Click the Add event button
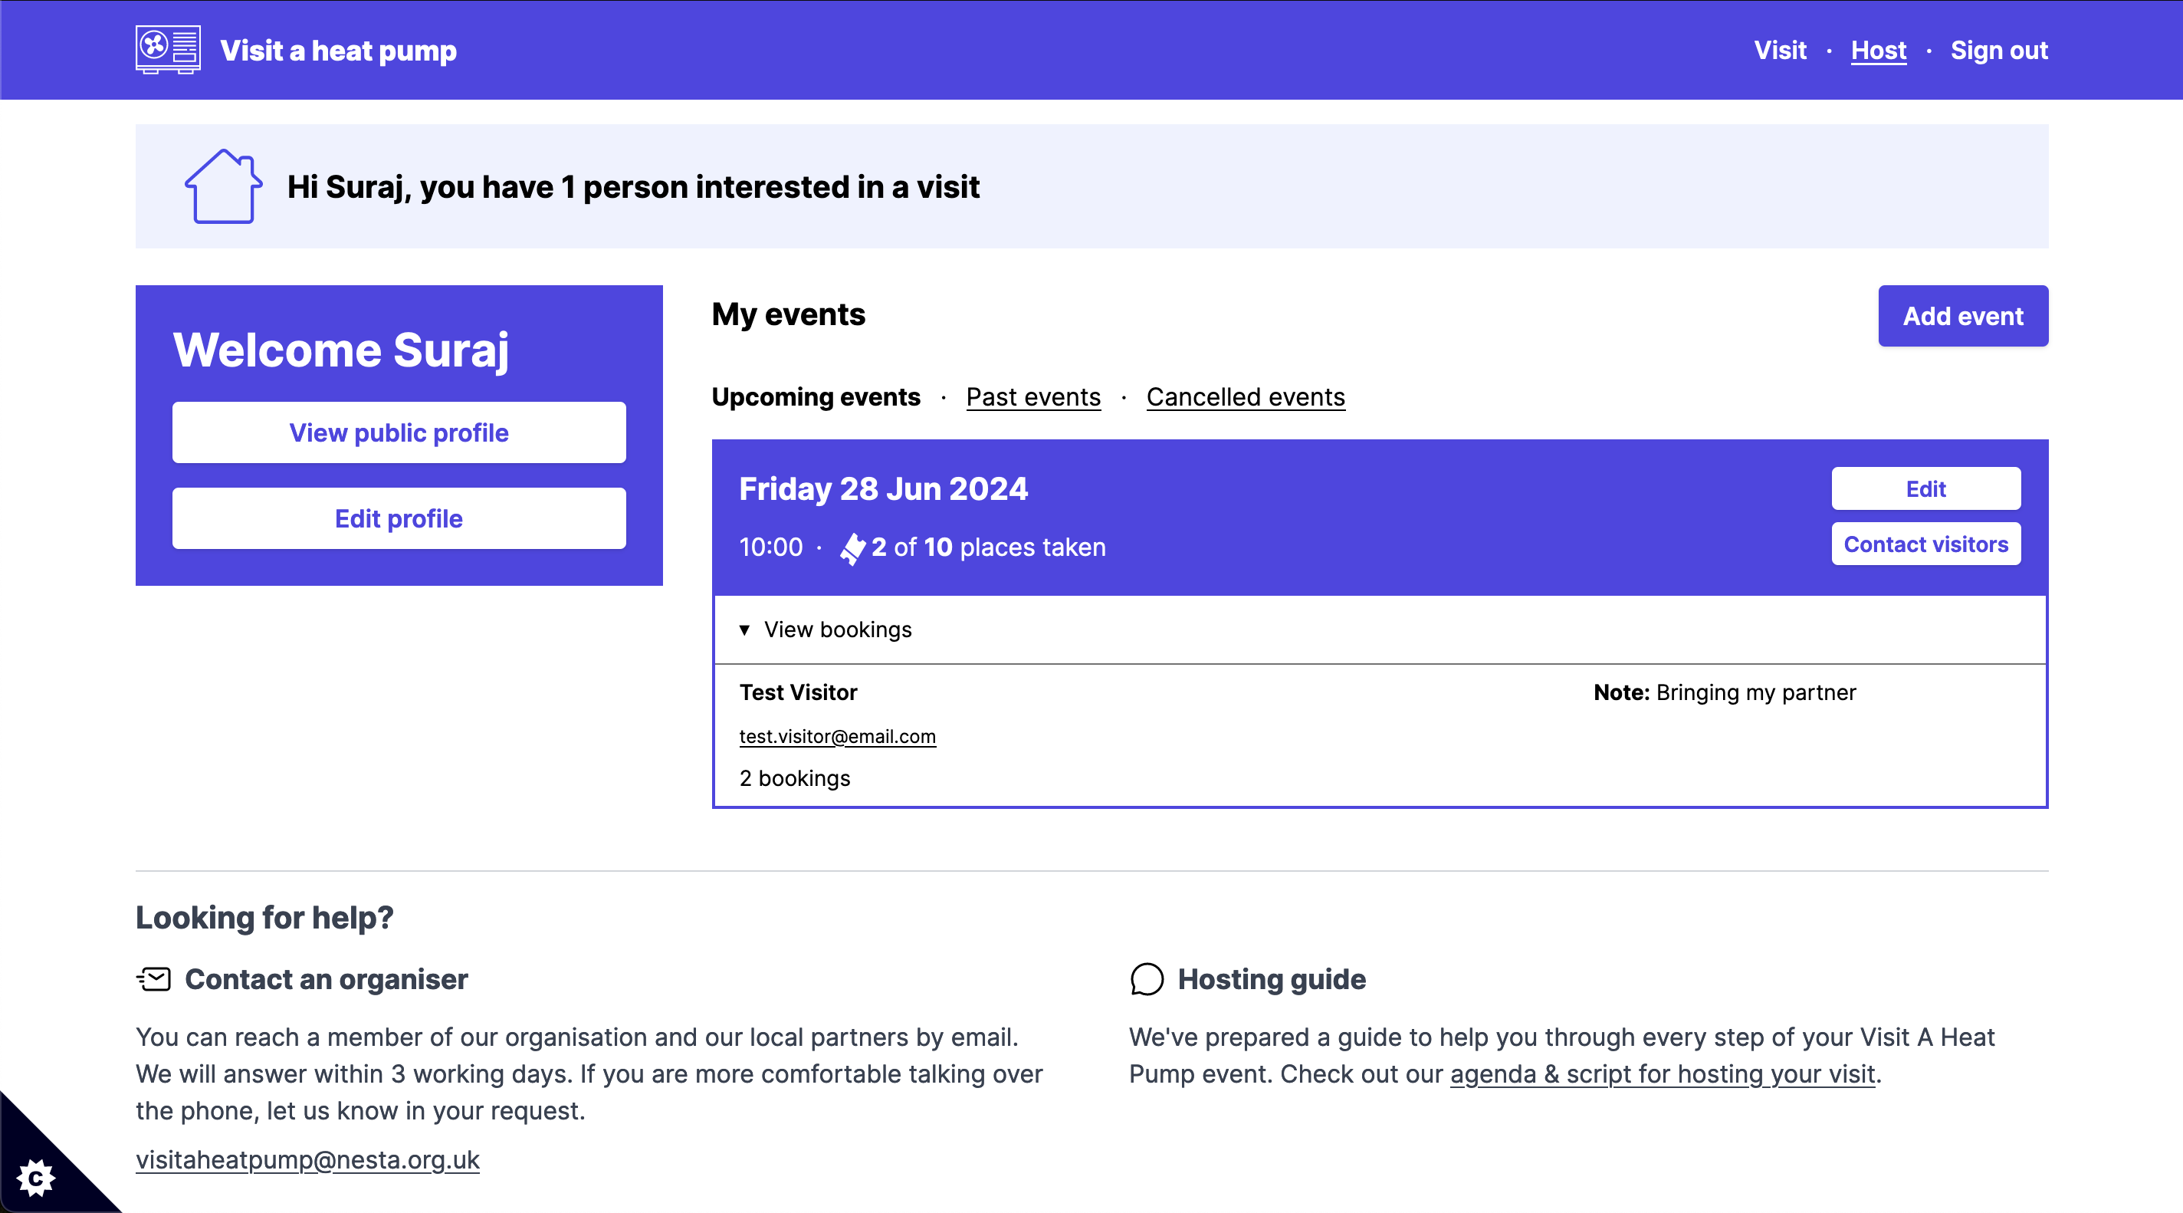 (x=1963, y=316)
